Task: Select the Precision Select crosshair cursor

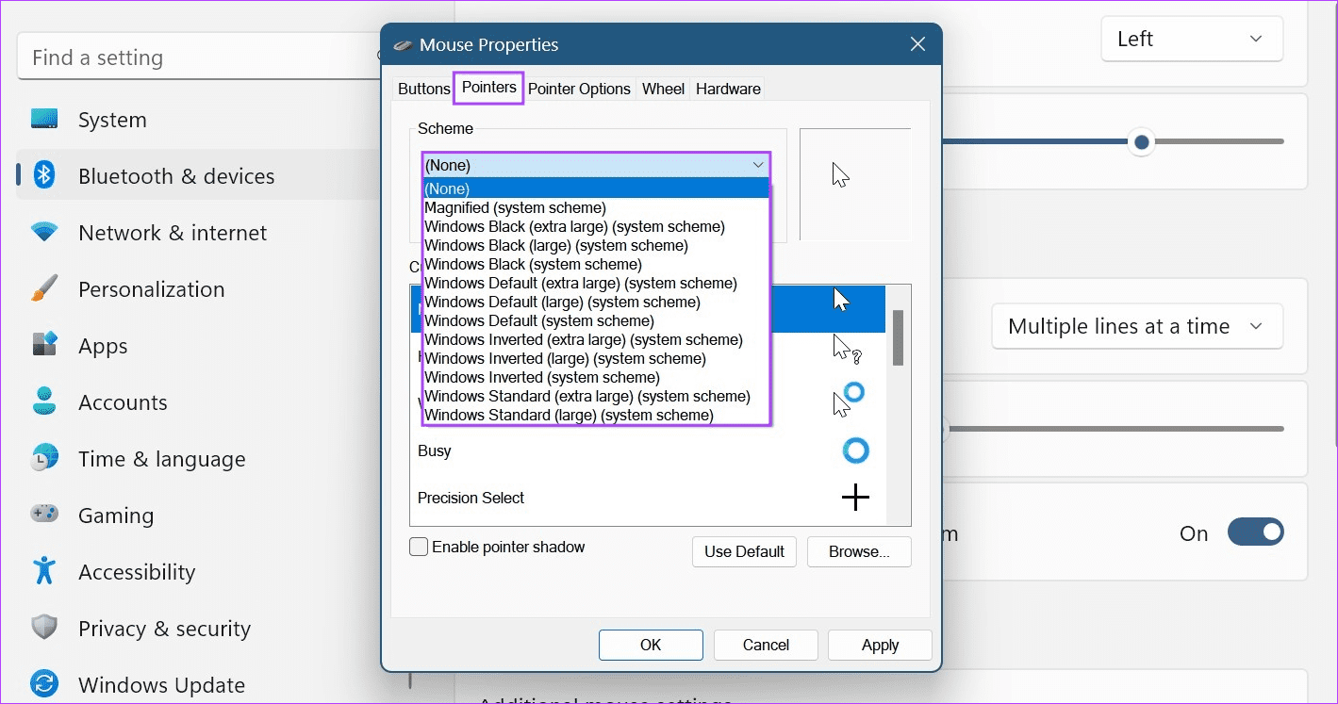Action: click(x=648, y=498)
